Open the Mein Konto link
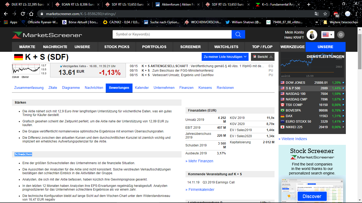Screen dimensions: 362x203 click(x=294, y=32)
